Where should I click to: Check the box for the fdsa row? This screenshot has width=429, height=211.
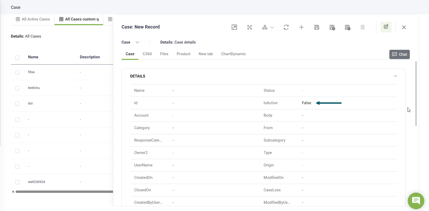pos(17,72)
